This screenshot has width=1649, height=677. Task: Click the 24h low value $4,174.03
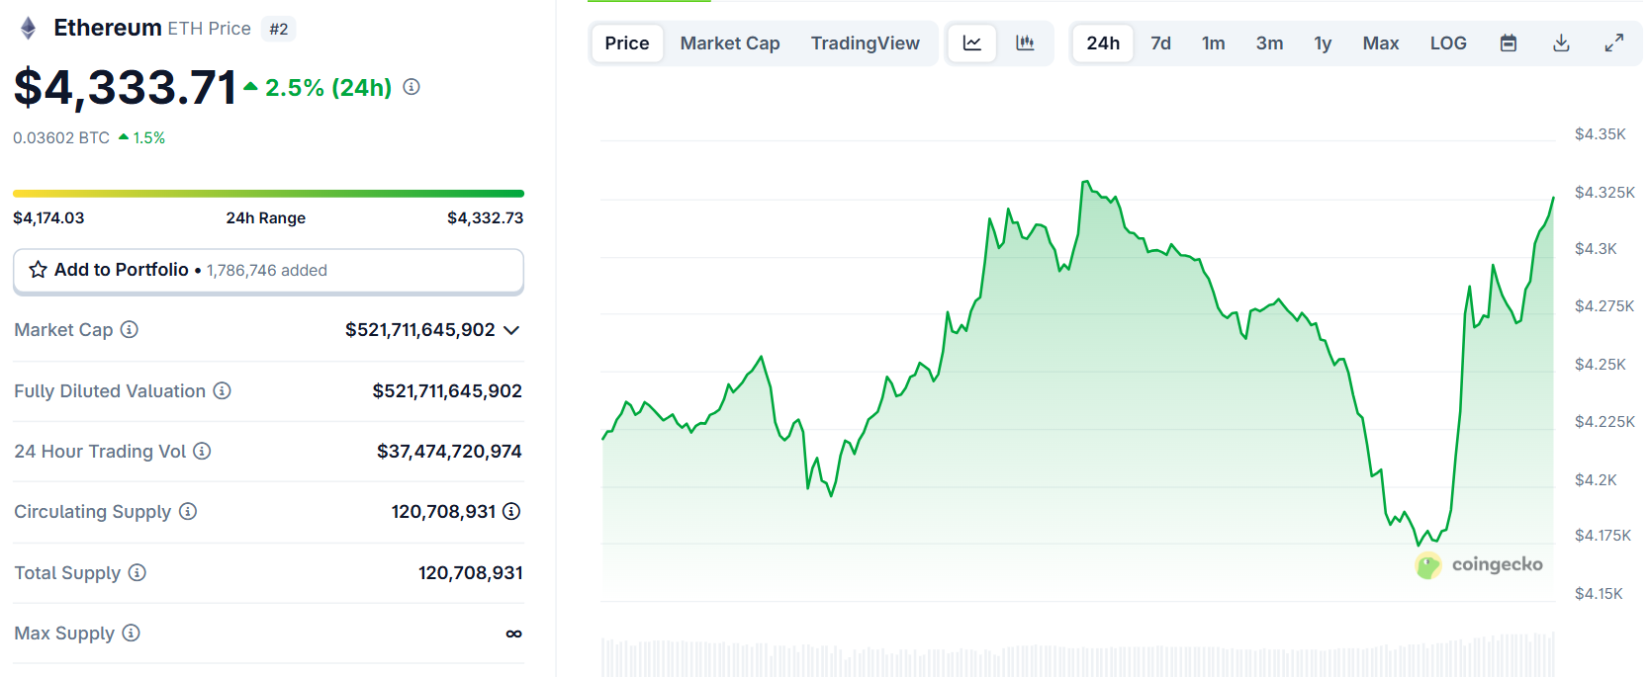point(48,217)
